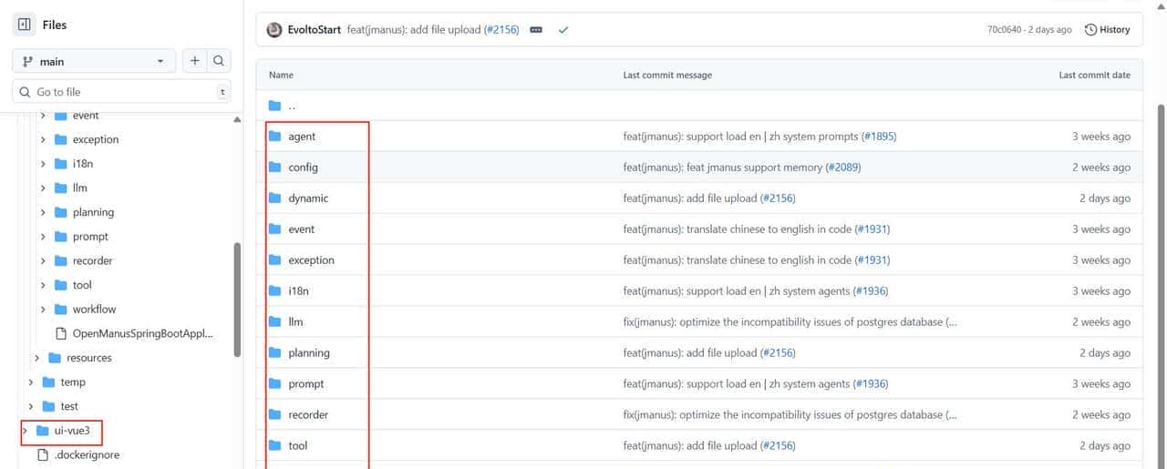Go to parent directory row
The height and width of the screenshot is (469, 1167).
[291, 106]
